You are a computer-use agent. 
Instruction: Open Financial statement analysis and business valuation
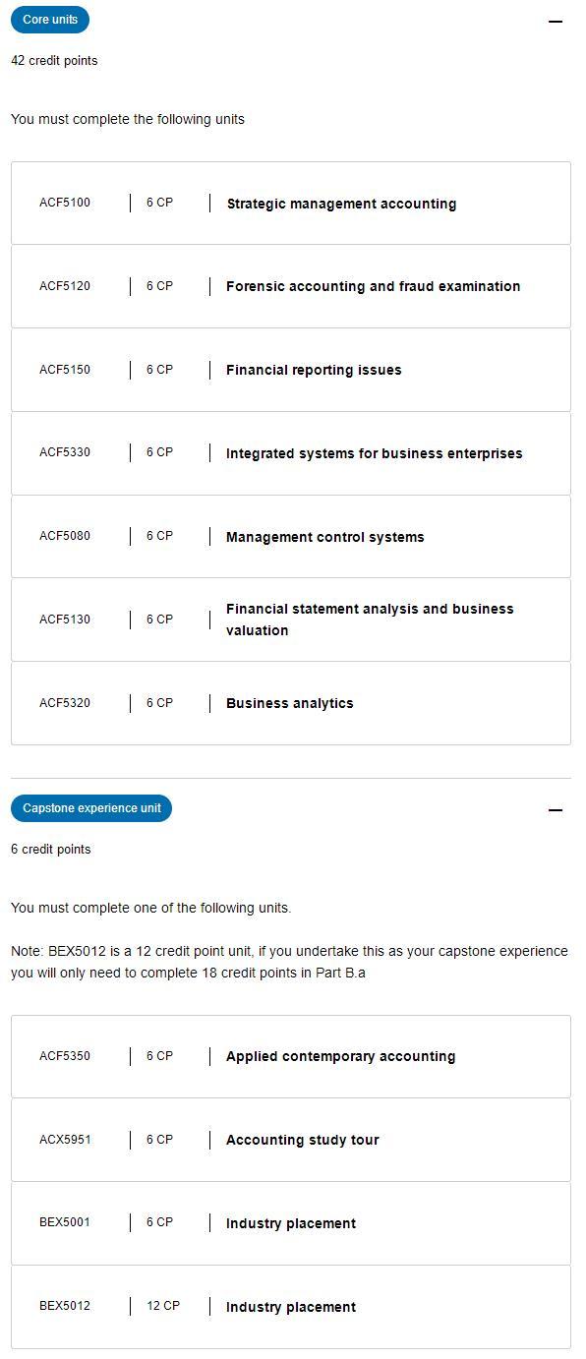point(291,620)
